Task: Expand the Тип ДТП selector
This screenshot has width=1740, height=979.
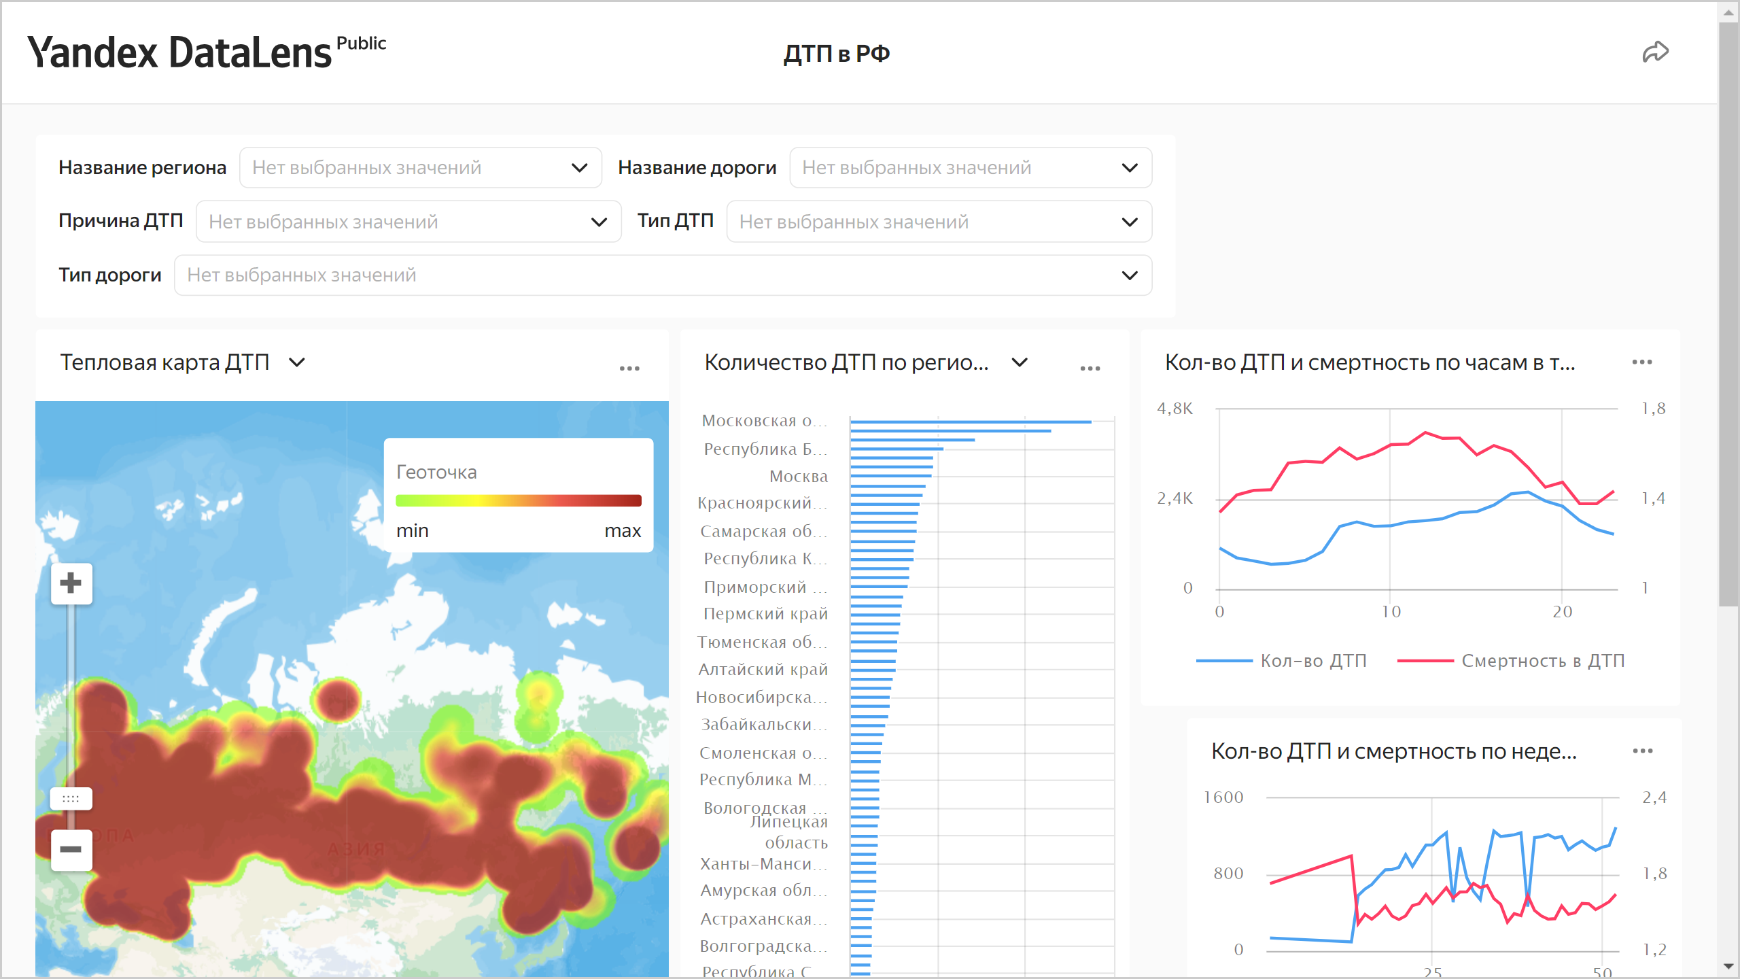Action: (x=939, y=222)
